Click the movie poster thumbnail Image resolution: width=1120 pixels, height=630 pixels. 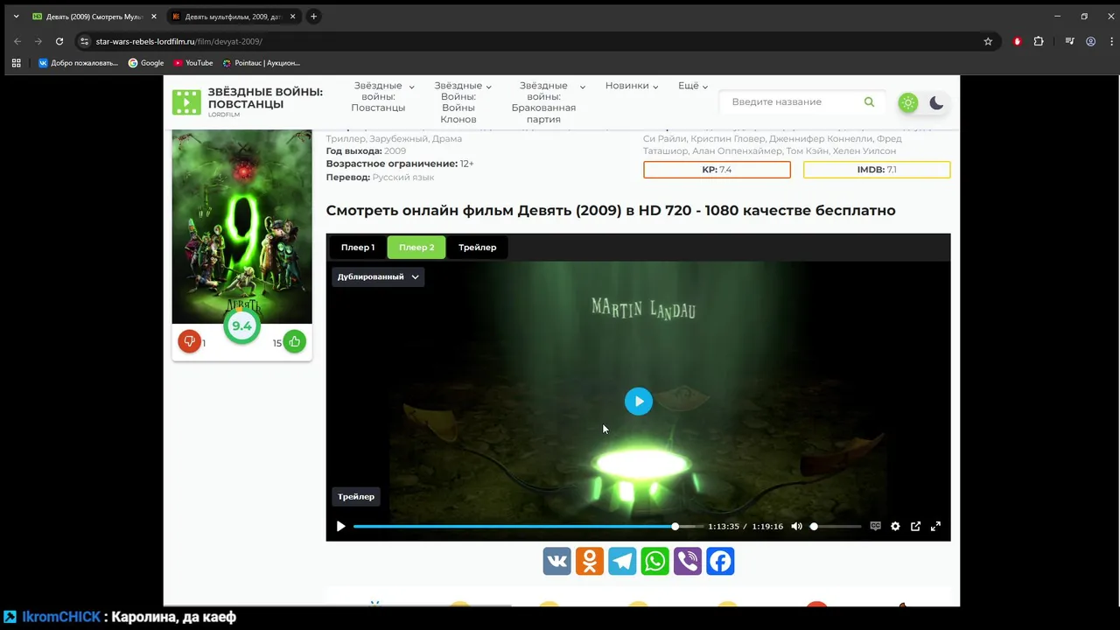pyautogui.click(x=241, y=227)
